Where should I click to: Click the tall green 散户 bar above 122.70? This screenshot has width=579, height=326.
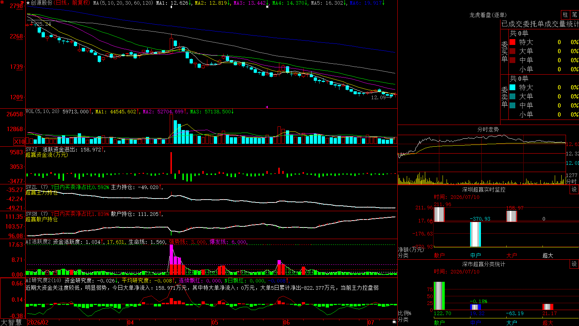pyautogui.click(x=439, y=296)
